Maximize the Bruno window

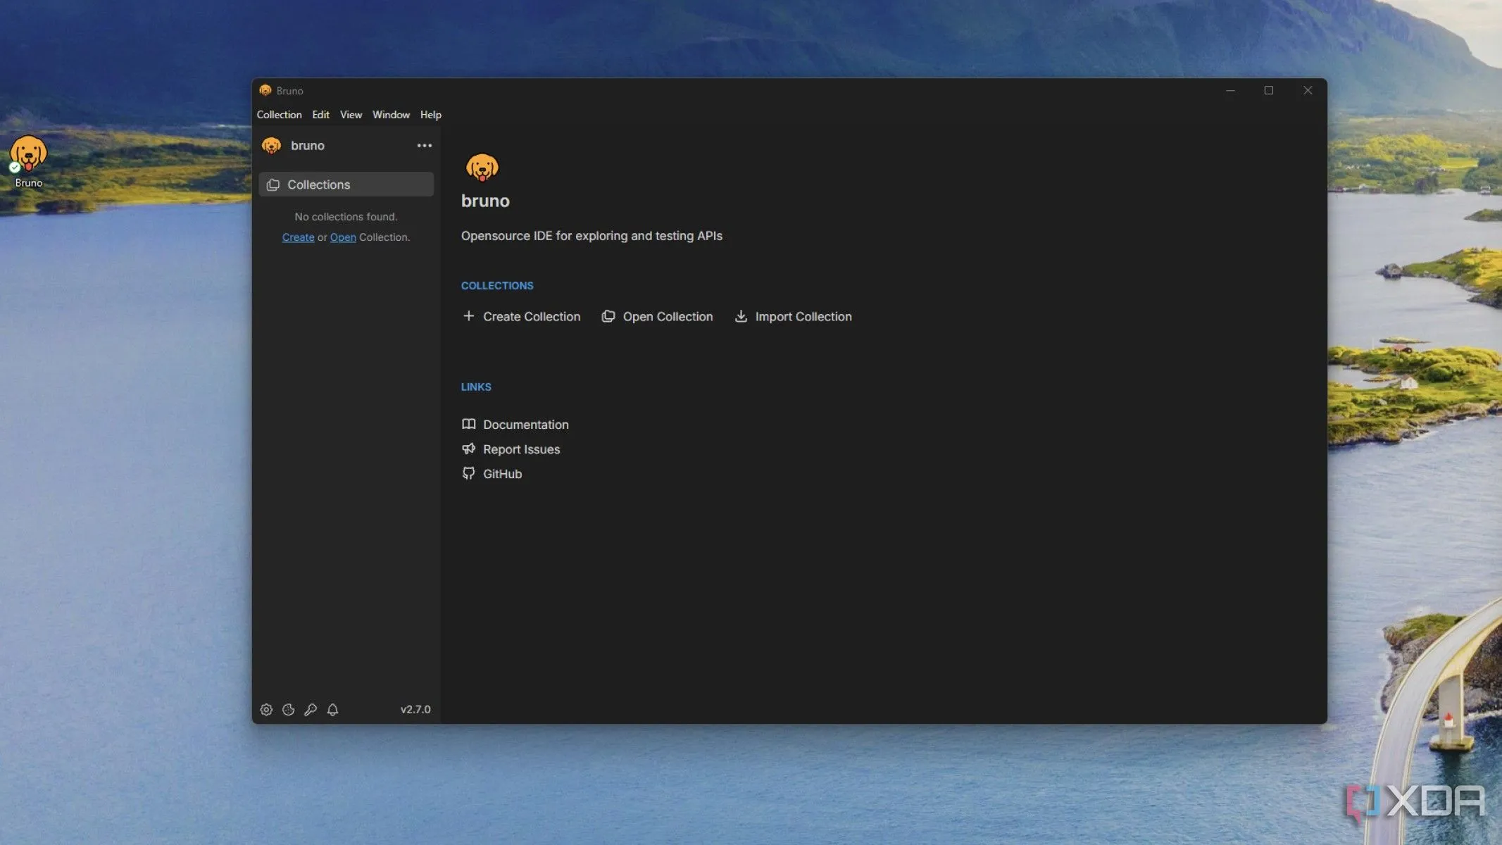pyautogui.click(x=1269, y=91)
